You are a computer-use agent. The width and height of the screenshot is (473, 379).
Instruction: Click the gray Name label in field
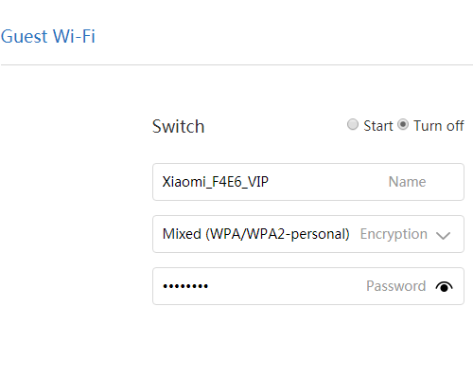click(407, 182)
